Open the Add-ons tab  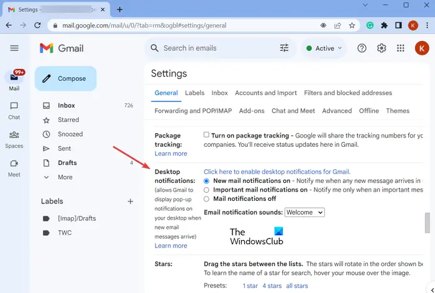pos(252,111)
